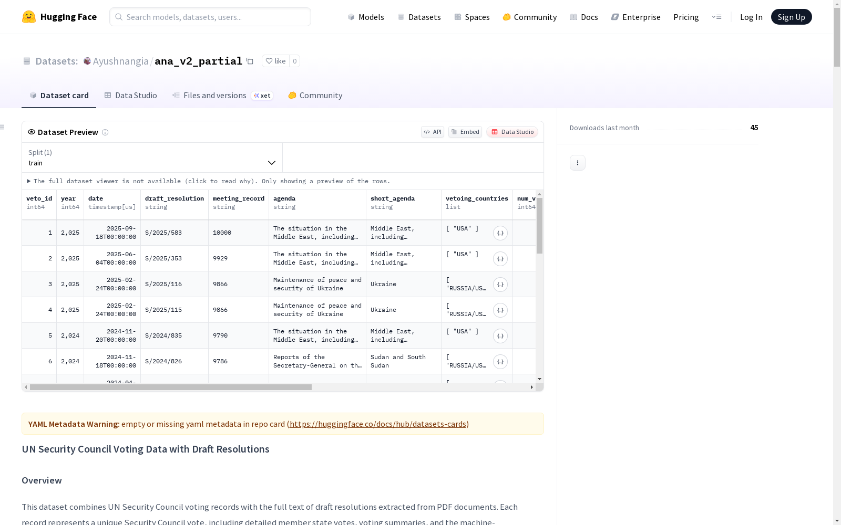The height and width of the screenshot is (525, 841).
Task: Select the S/2024/835 draft resolution cell
Action: point(175,335)
